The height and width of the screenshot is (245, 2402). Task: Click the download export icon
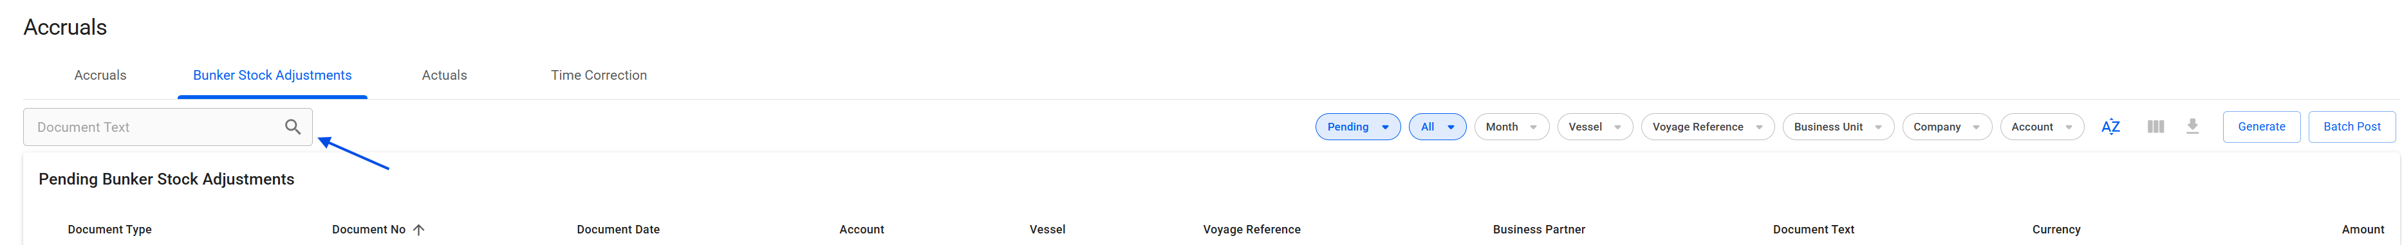tap(2192, 127)
